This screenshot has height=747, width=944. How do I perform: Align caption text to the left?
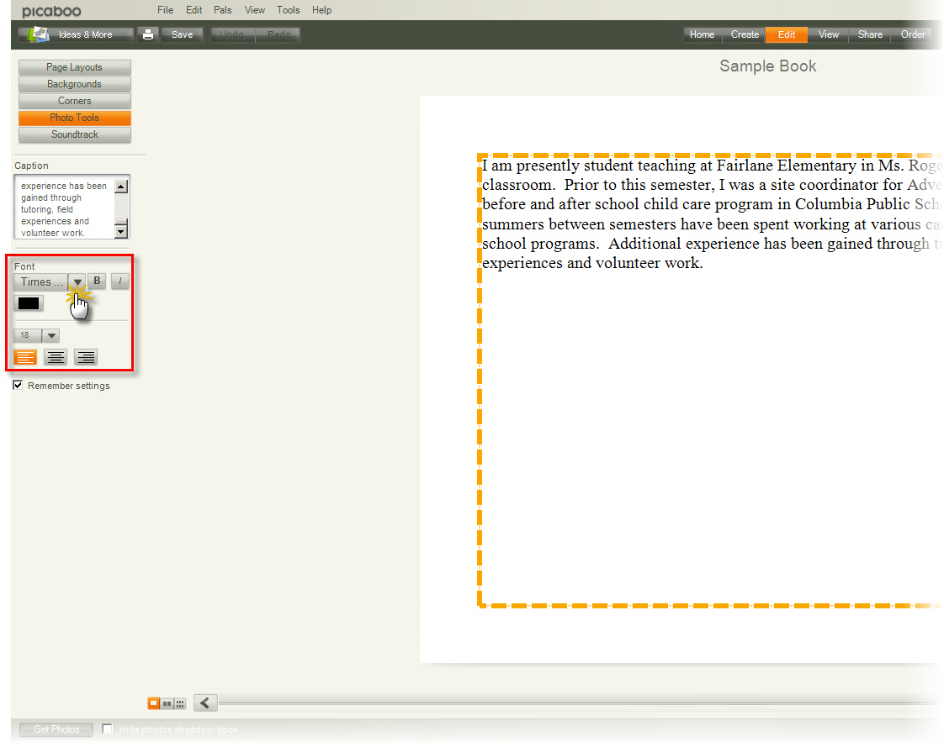coord(25,357)
